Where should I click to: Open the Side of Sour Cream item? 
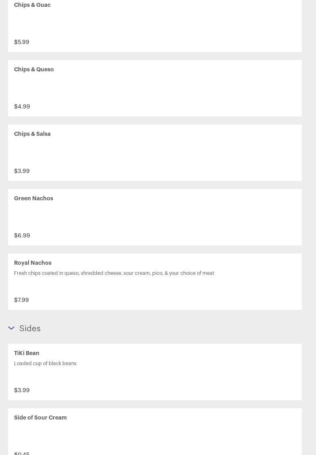40,418
